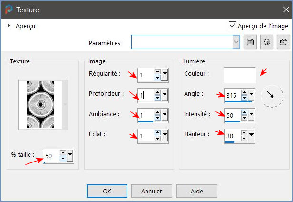293x202 pixels.
Task: Open the Angle slider dropdown arrow
Action: coord(252,95)
